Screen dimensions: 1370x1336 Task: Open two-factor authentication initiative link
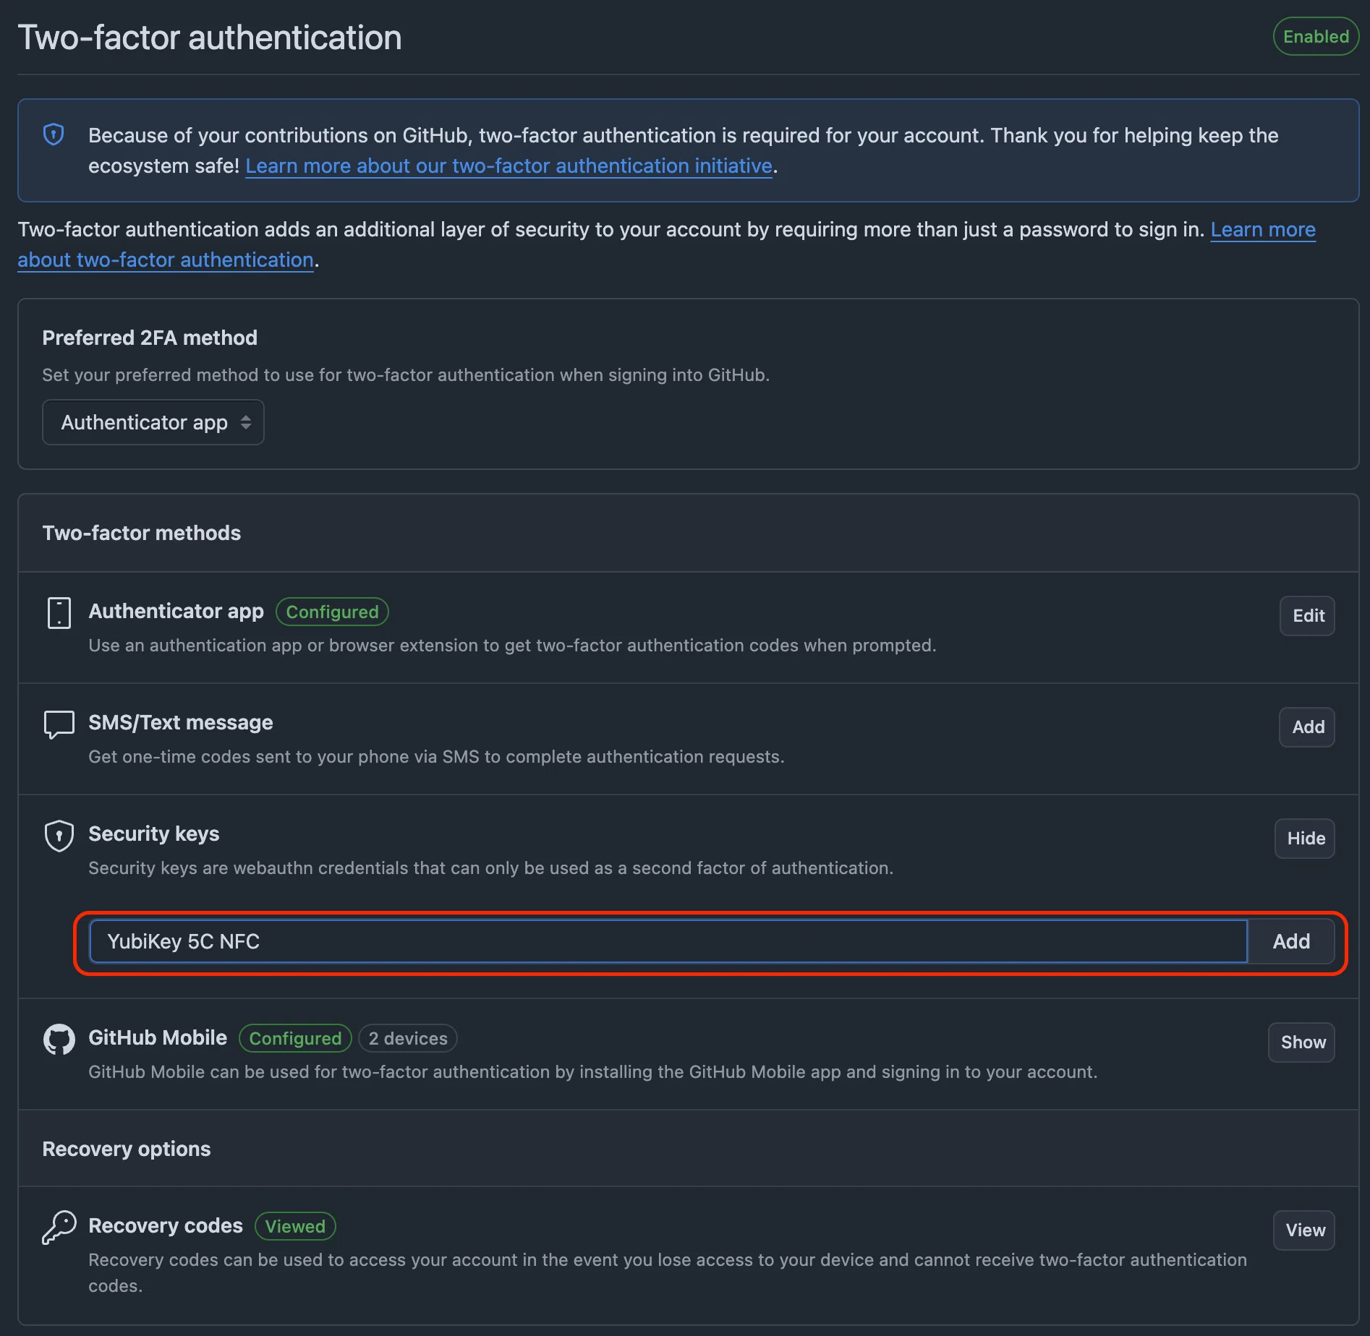(x=509, y=166)
